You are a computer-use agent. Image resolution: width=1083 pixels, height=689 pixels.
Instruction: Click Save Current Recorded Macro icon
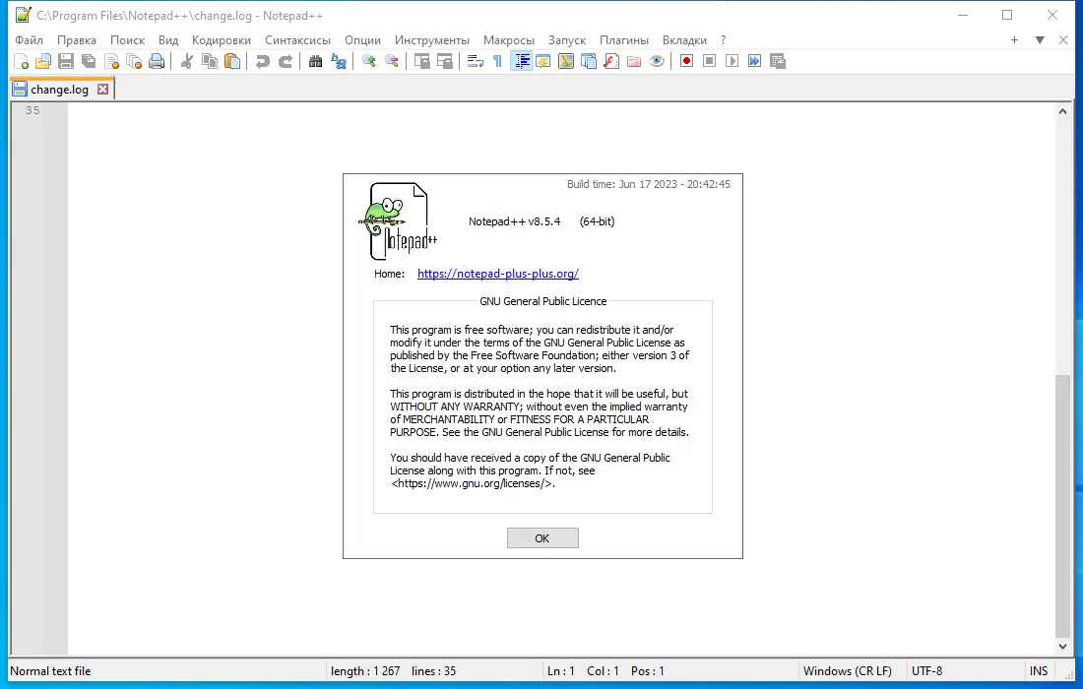tap(778, 61)
